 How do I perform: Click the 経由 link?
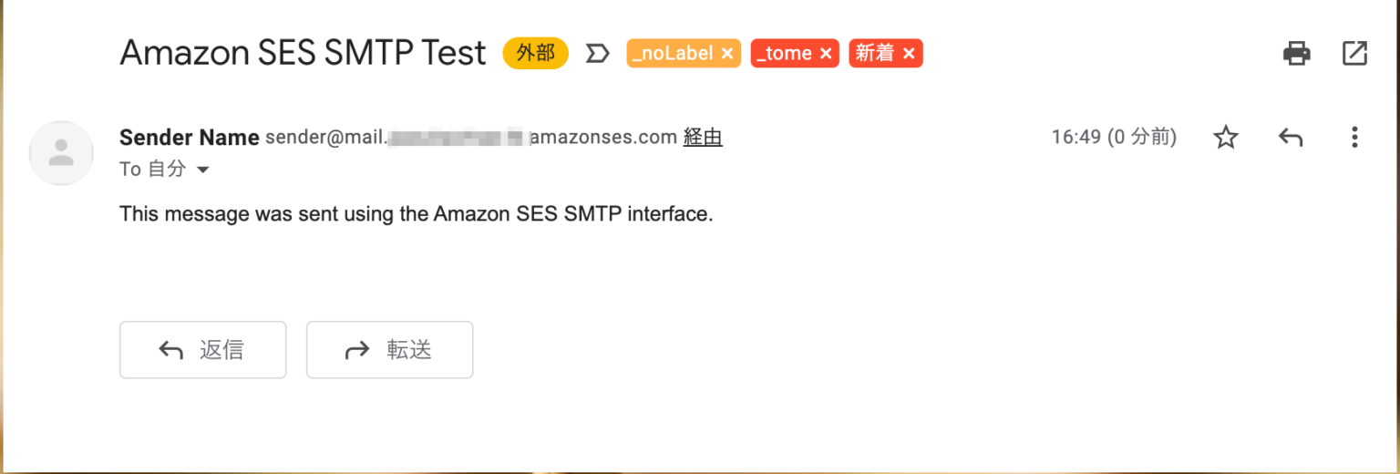[703, 138]
